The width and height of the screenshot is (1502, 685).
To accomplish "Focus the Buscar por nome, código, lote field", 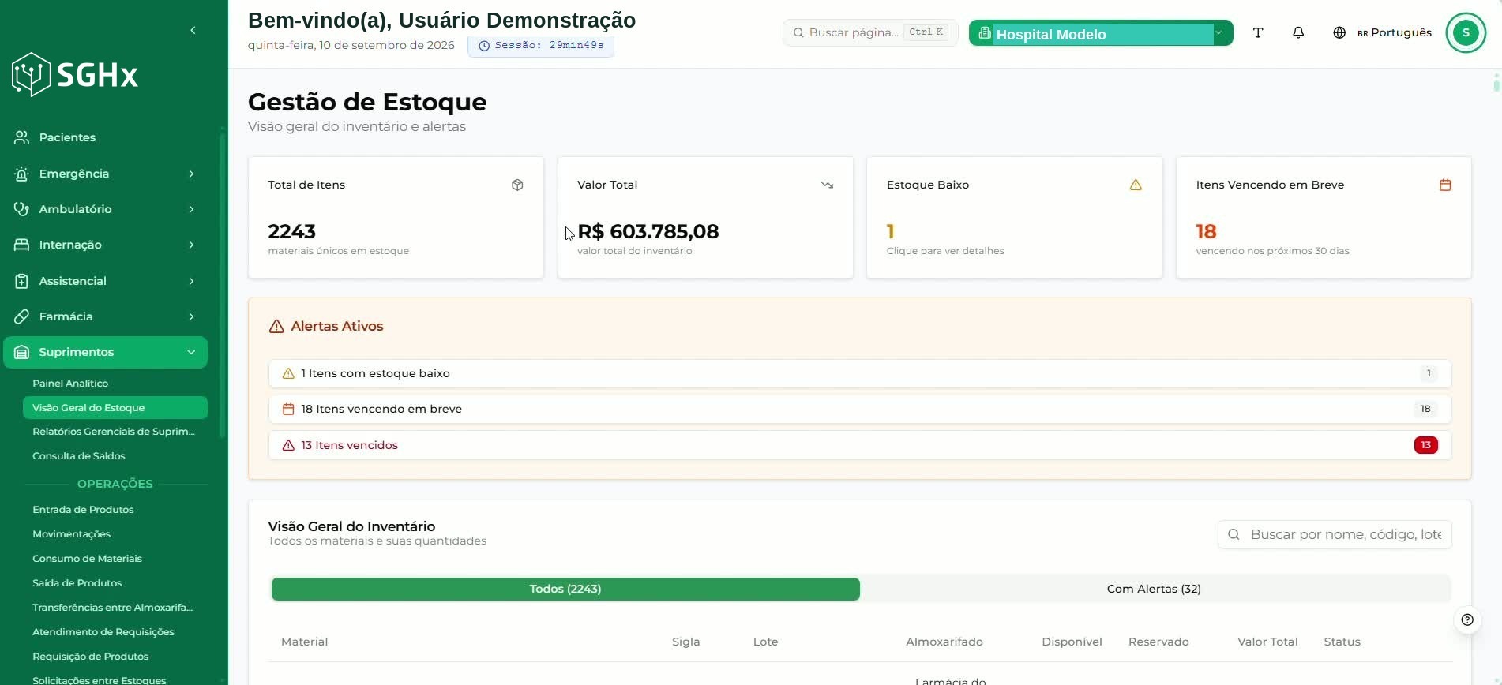I will coord(1335,534).
